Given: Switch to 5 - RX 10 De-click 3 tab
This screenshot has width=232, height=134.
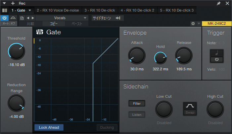Looking at the screenshot, I should 177,10.
